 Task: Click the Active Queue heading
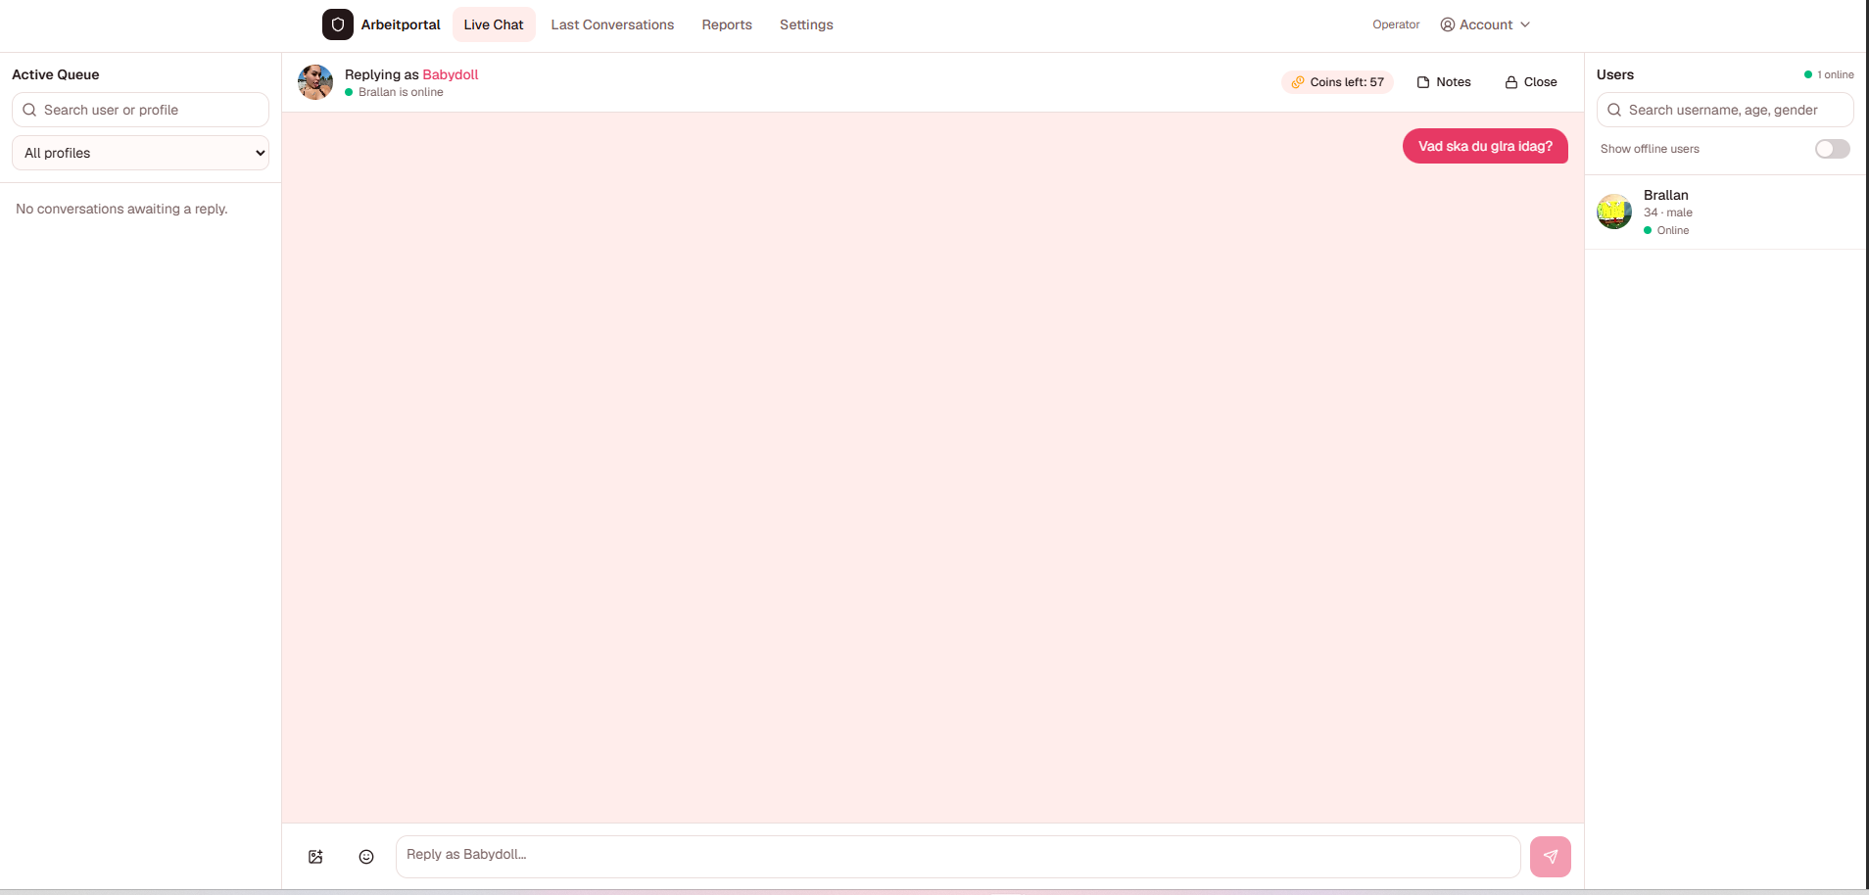tap(56, 74)
